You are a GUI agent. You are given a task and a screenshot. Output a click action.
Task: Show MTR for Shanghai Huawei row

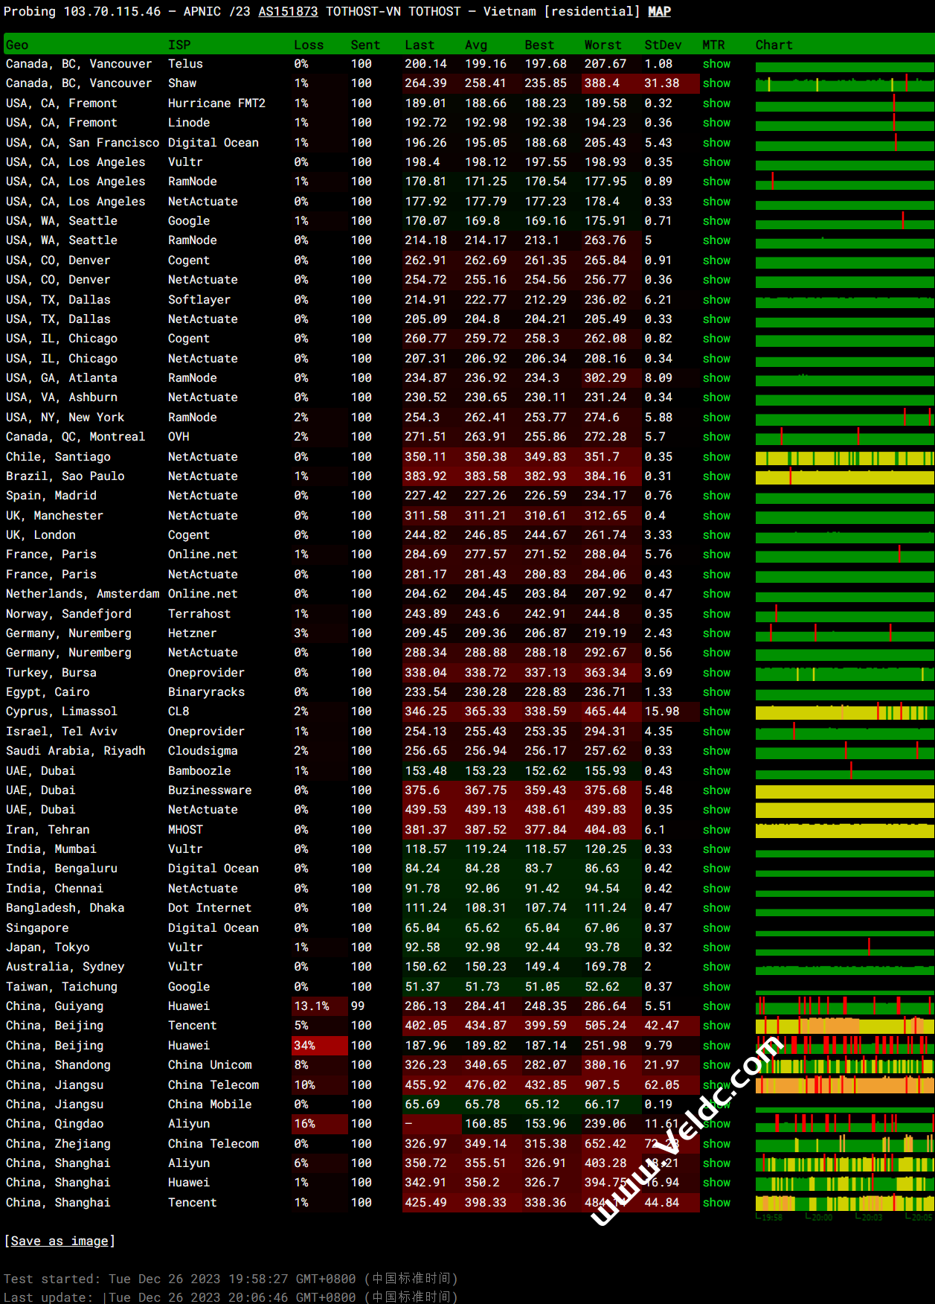click(716, 1183)
